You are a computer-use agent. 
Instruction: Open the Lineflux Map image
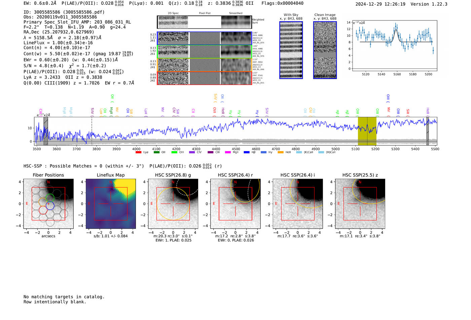pyautogui.click(x=111, y=204)
